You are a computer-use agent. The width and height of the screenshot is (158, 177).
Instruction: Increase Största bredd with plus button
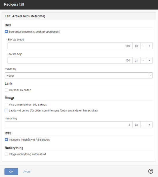(149, 46)
